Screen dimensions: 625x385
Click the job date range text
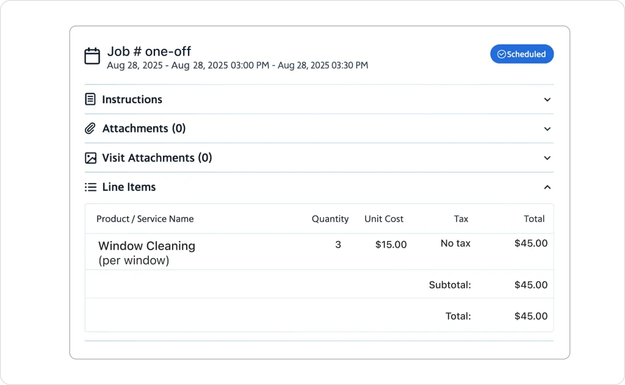(237, 65)
